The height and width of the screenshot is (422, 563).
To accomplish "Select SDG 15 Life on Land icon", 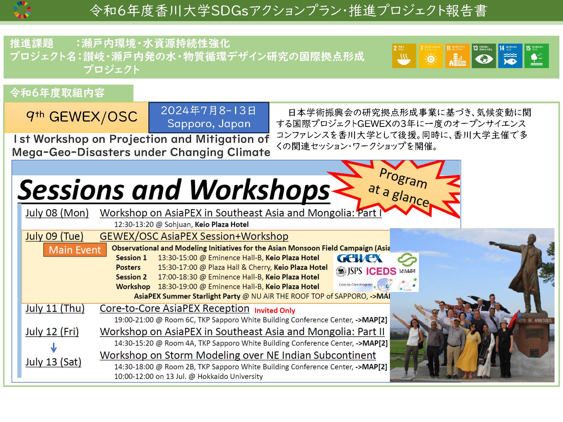I will (x=537, y=56).
